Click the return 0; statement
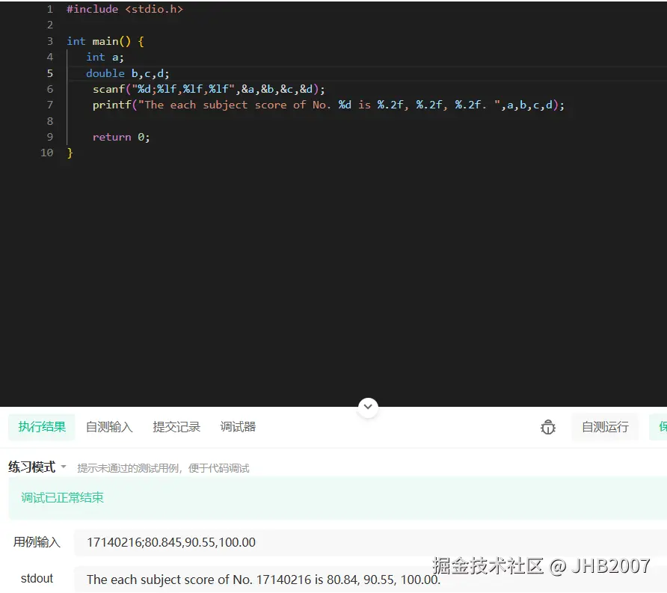The image size is (667, 593). point(120,137)
